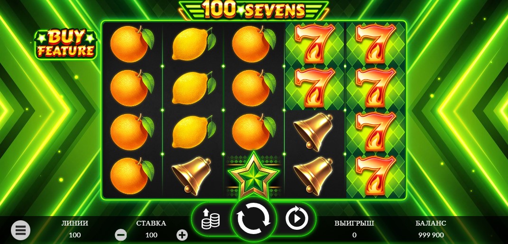Click the bell at bottom of second reel
Screen dimensions: 508x244
[193, 175]
